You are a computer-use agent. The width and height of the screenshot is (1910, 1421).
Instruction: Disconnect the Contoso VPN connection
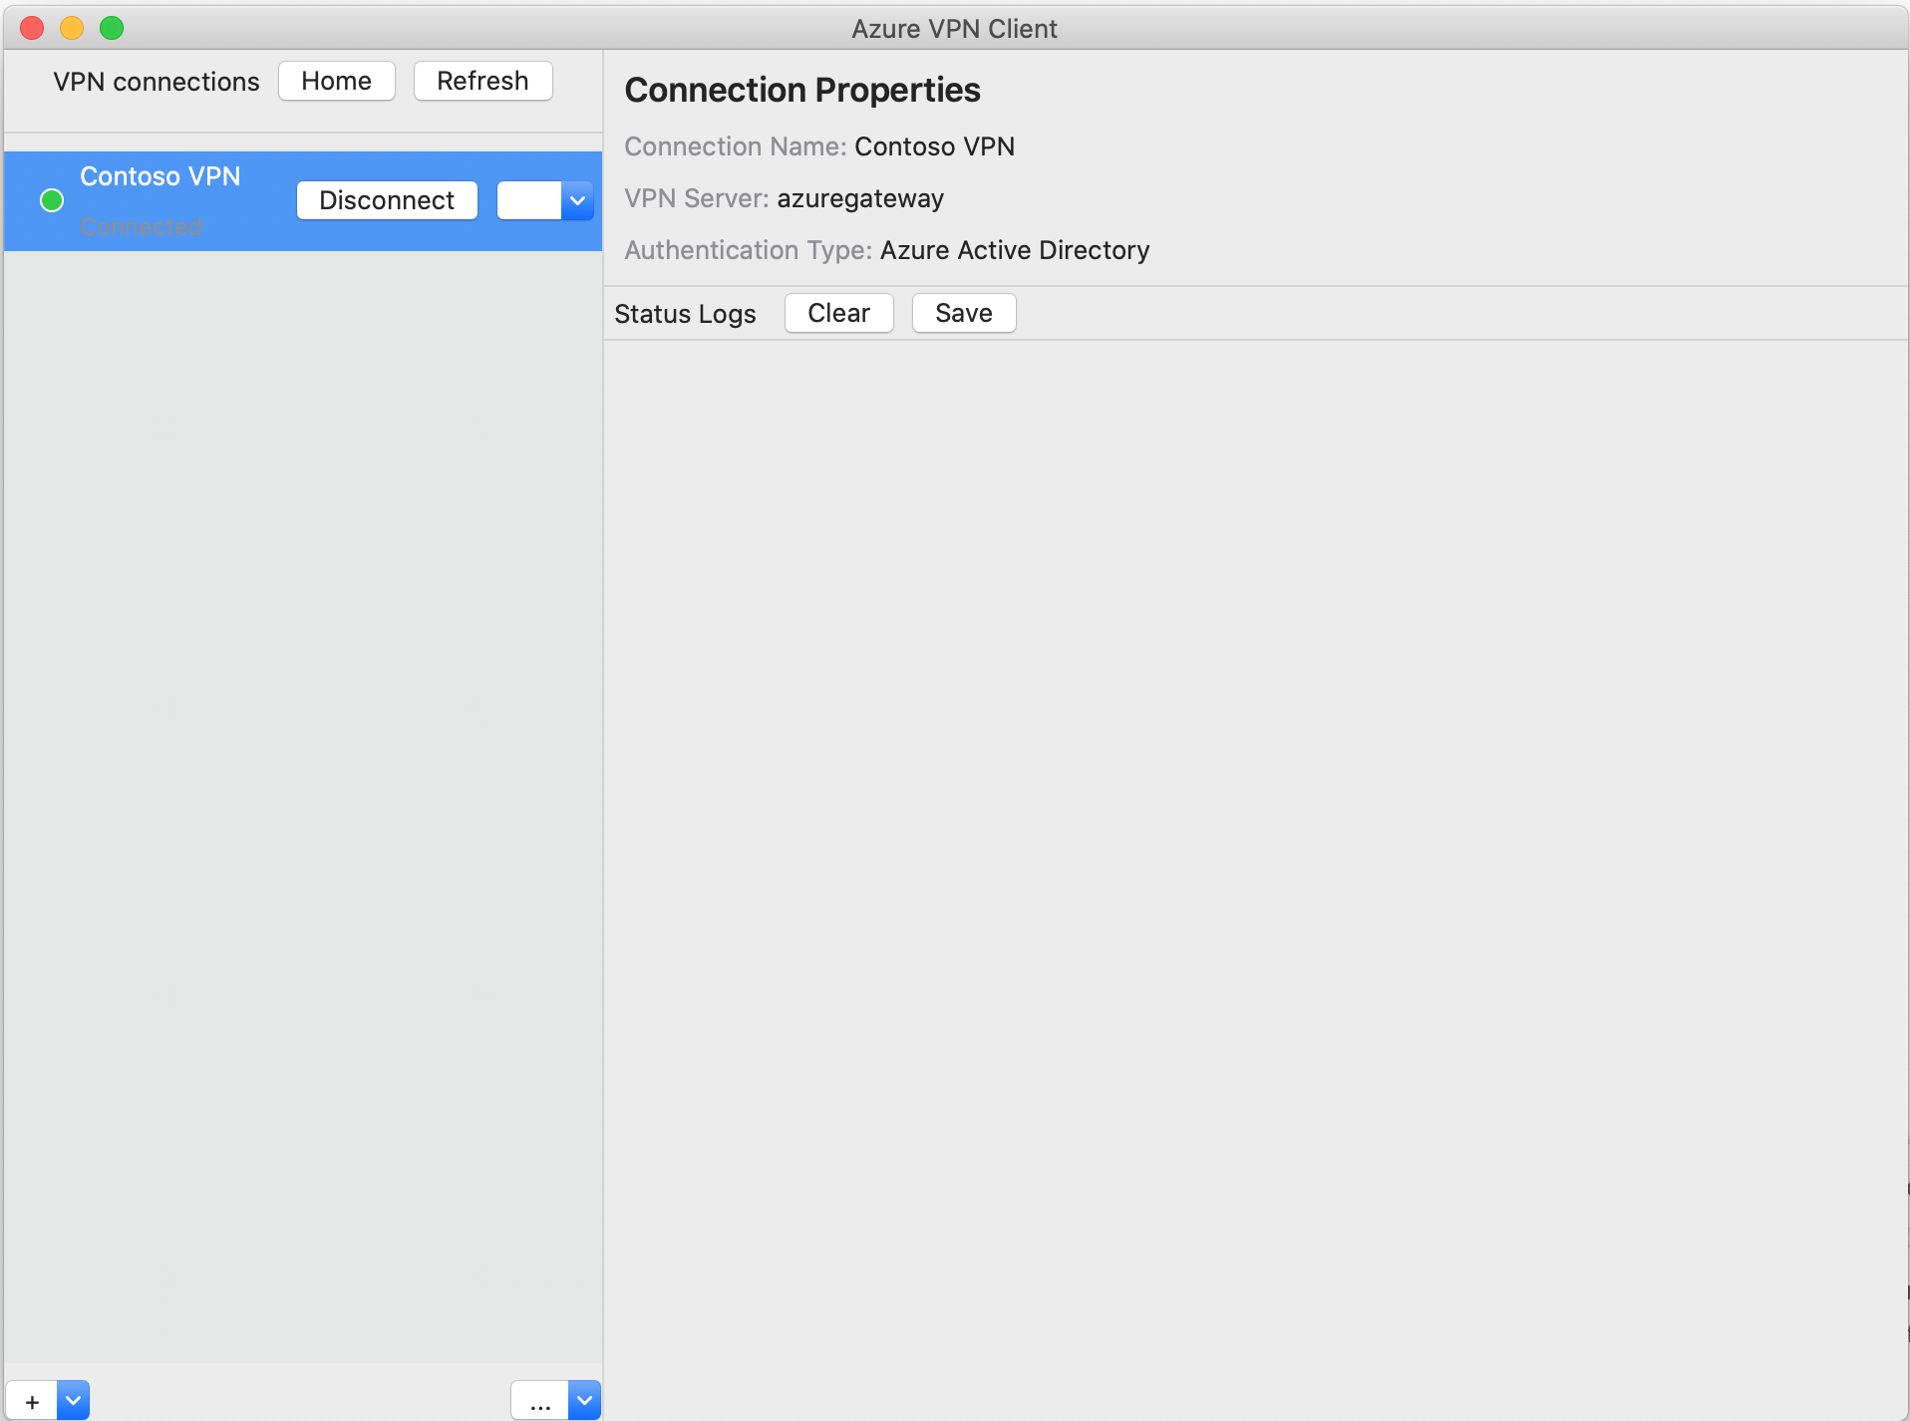pyautogui.click(x=387, y=200)
